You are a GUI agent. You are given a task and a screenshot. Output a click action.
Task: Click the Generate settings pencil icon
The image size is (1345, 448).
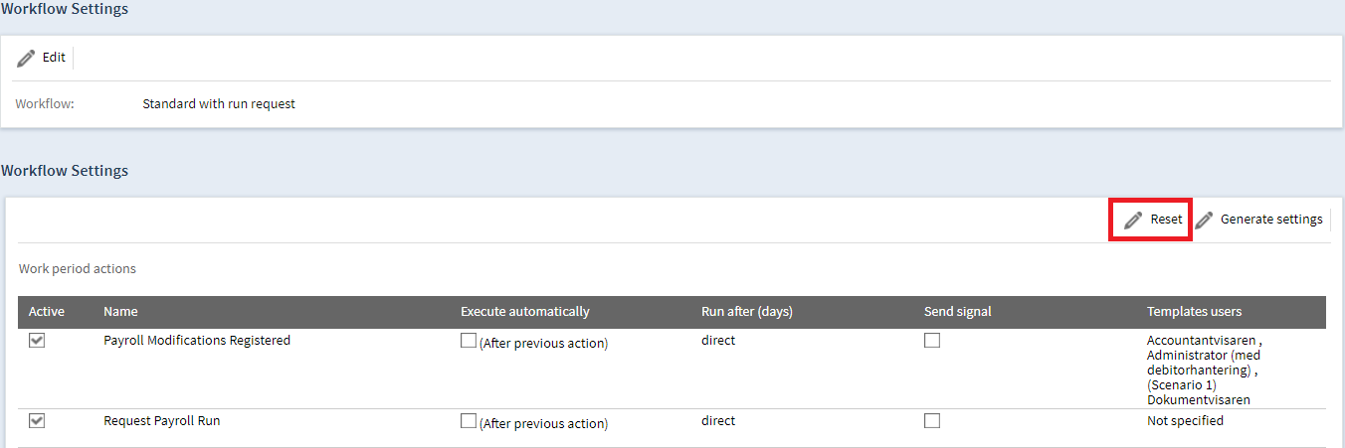click(x=1204, y=220)
